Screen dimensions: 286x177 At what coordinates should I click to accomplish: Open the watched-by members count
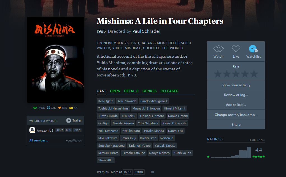(x=39, y=108)
